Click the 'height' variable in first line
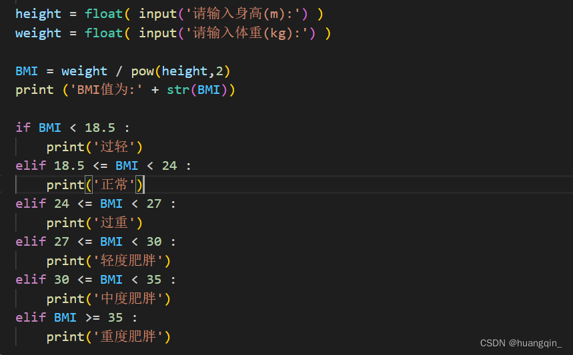 39,14
